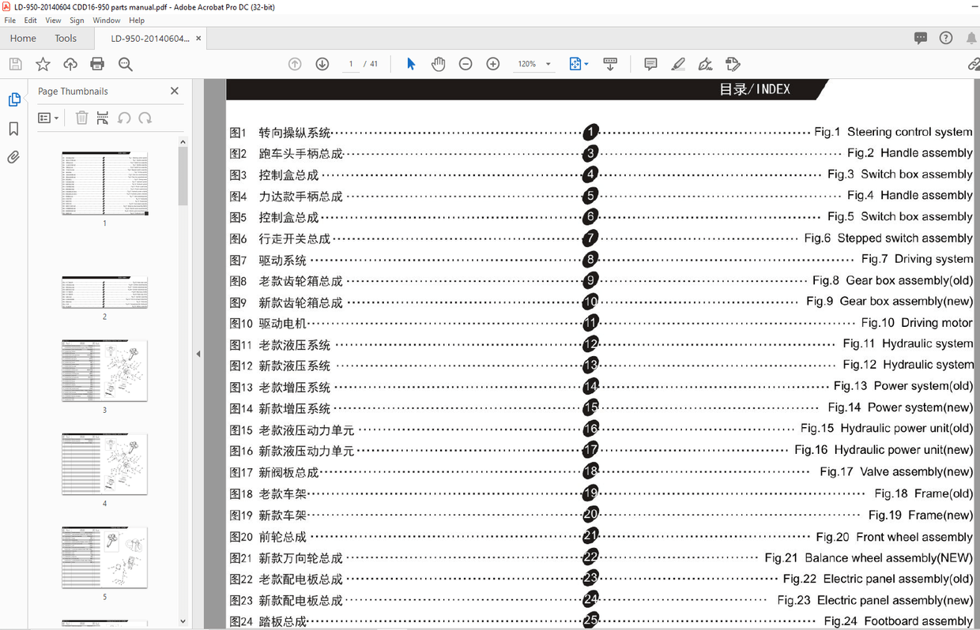
Task: Zoom in on the document
Action: point(492,64)
